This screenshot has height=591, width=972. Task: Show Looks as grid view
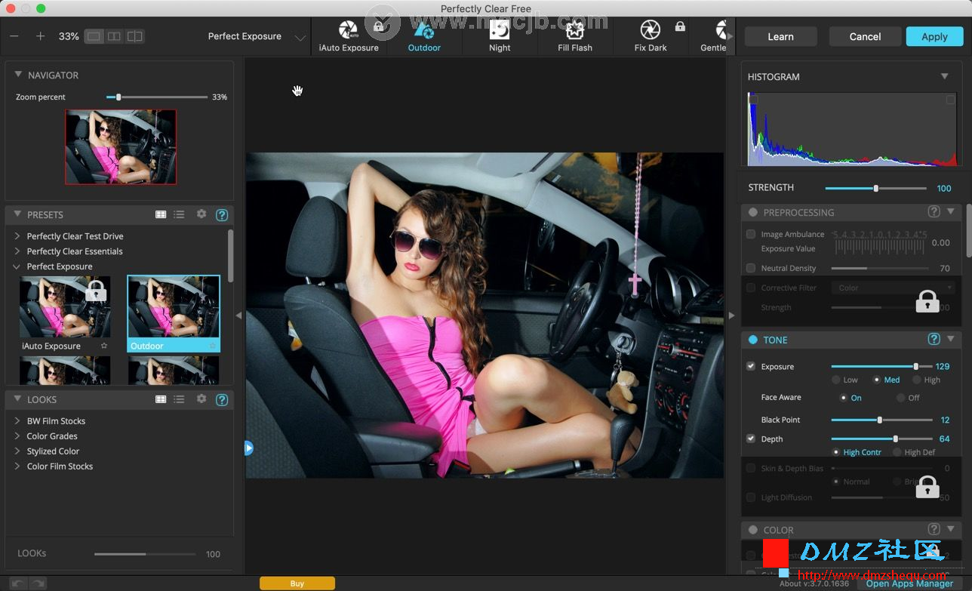point(161,399)
